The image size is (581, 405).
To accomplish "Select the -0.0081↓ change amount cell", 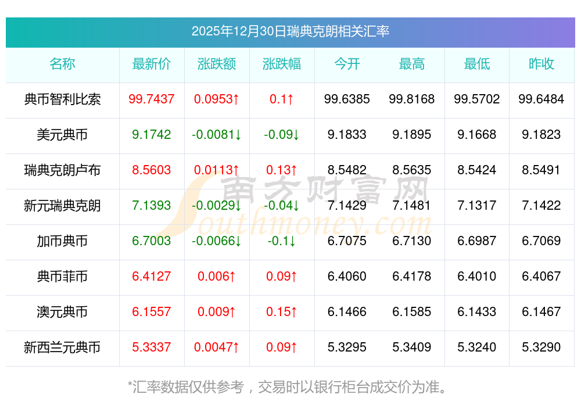I will (x=217, y=135).
